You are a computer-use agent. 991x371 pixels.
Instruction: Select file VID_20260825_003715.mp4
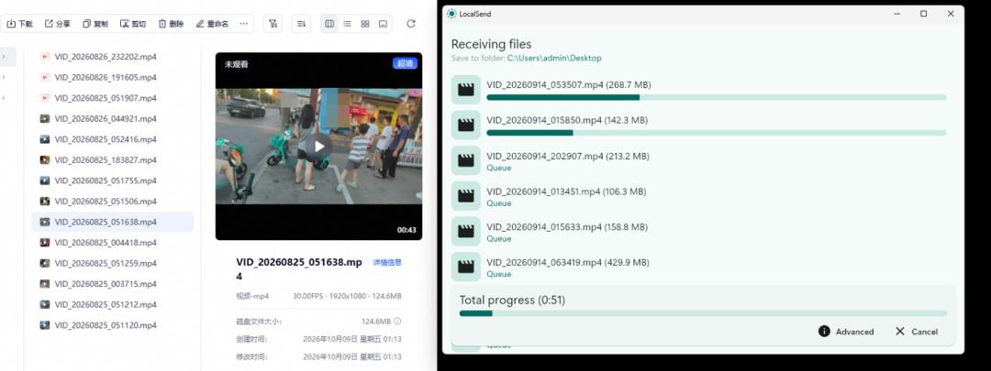pyautogui.click(x=113, y=284)
